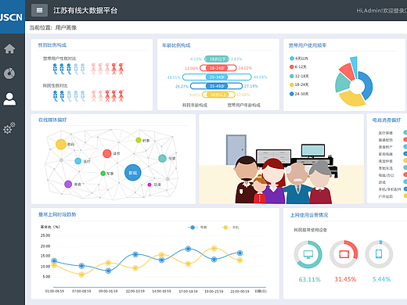
Task: Select the user profile sidebar icon
Action: (9, 99)
